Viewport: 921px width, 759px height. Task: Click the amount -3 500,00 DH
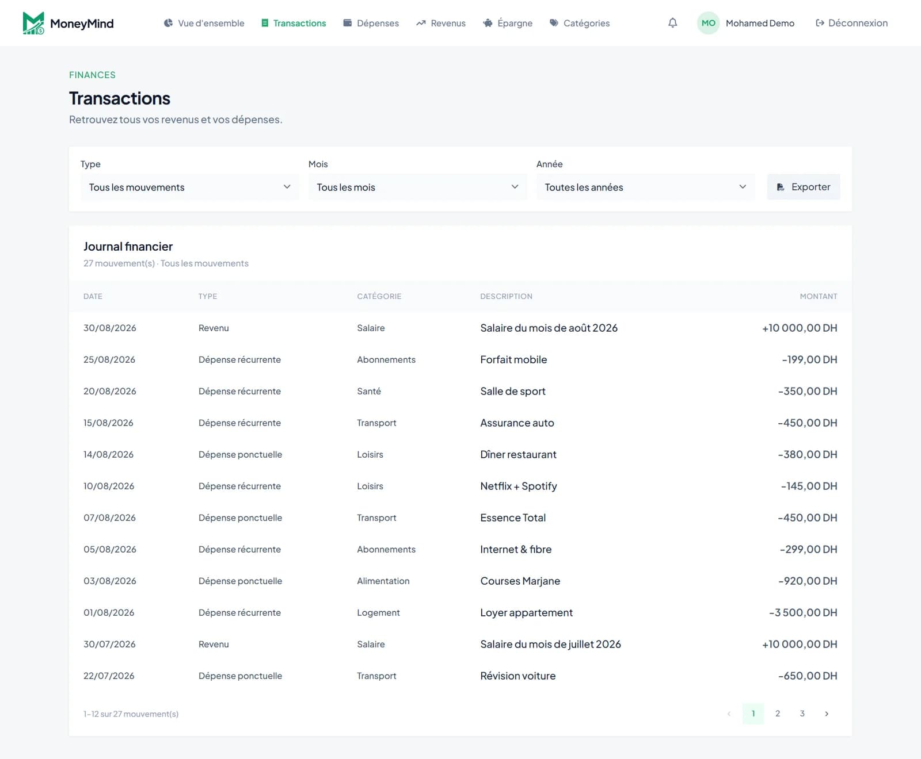(x=803, y=612)
